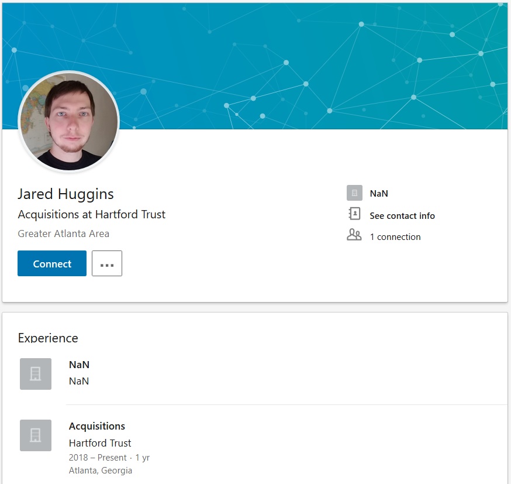Click the connections people icon
This screenshot has width=511, height=484.
(354, 235)
